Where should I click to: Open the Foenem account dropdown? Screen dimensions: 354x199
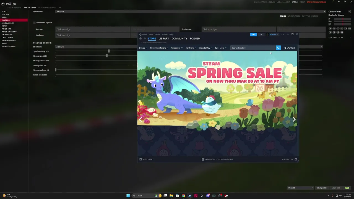coord(274,35)
